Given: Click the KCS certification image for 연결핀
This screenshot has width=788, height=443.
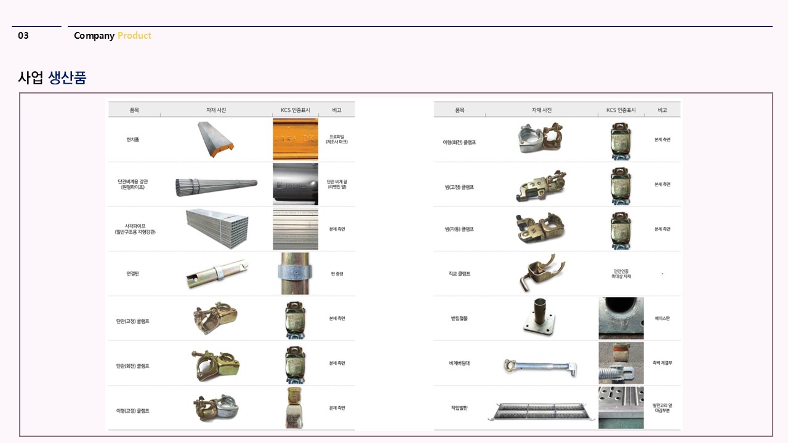Looking at the screenshot, I should 295,274.
